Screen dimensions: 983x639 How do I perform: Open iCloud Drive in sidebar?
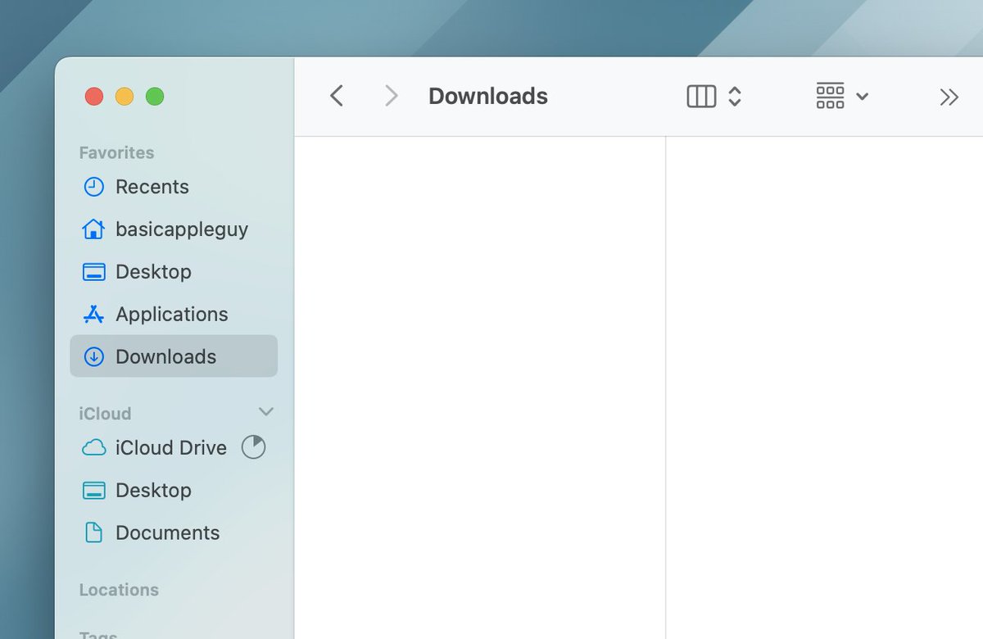click(x=174, y=447)
